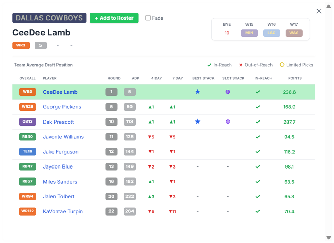334x243 pixels.
Task: Sort by the POINTS column header
Action: pyautogui.click(x=295, y=78)
